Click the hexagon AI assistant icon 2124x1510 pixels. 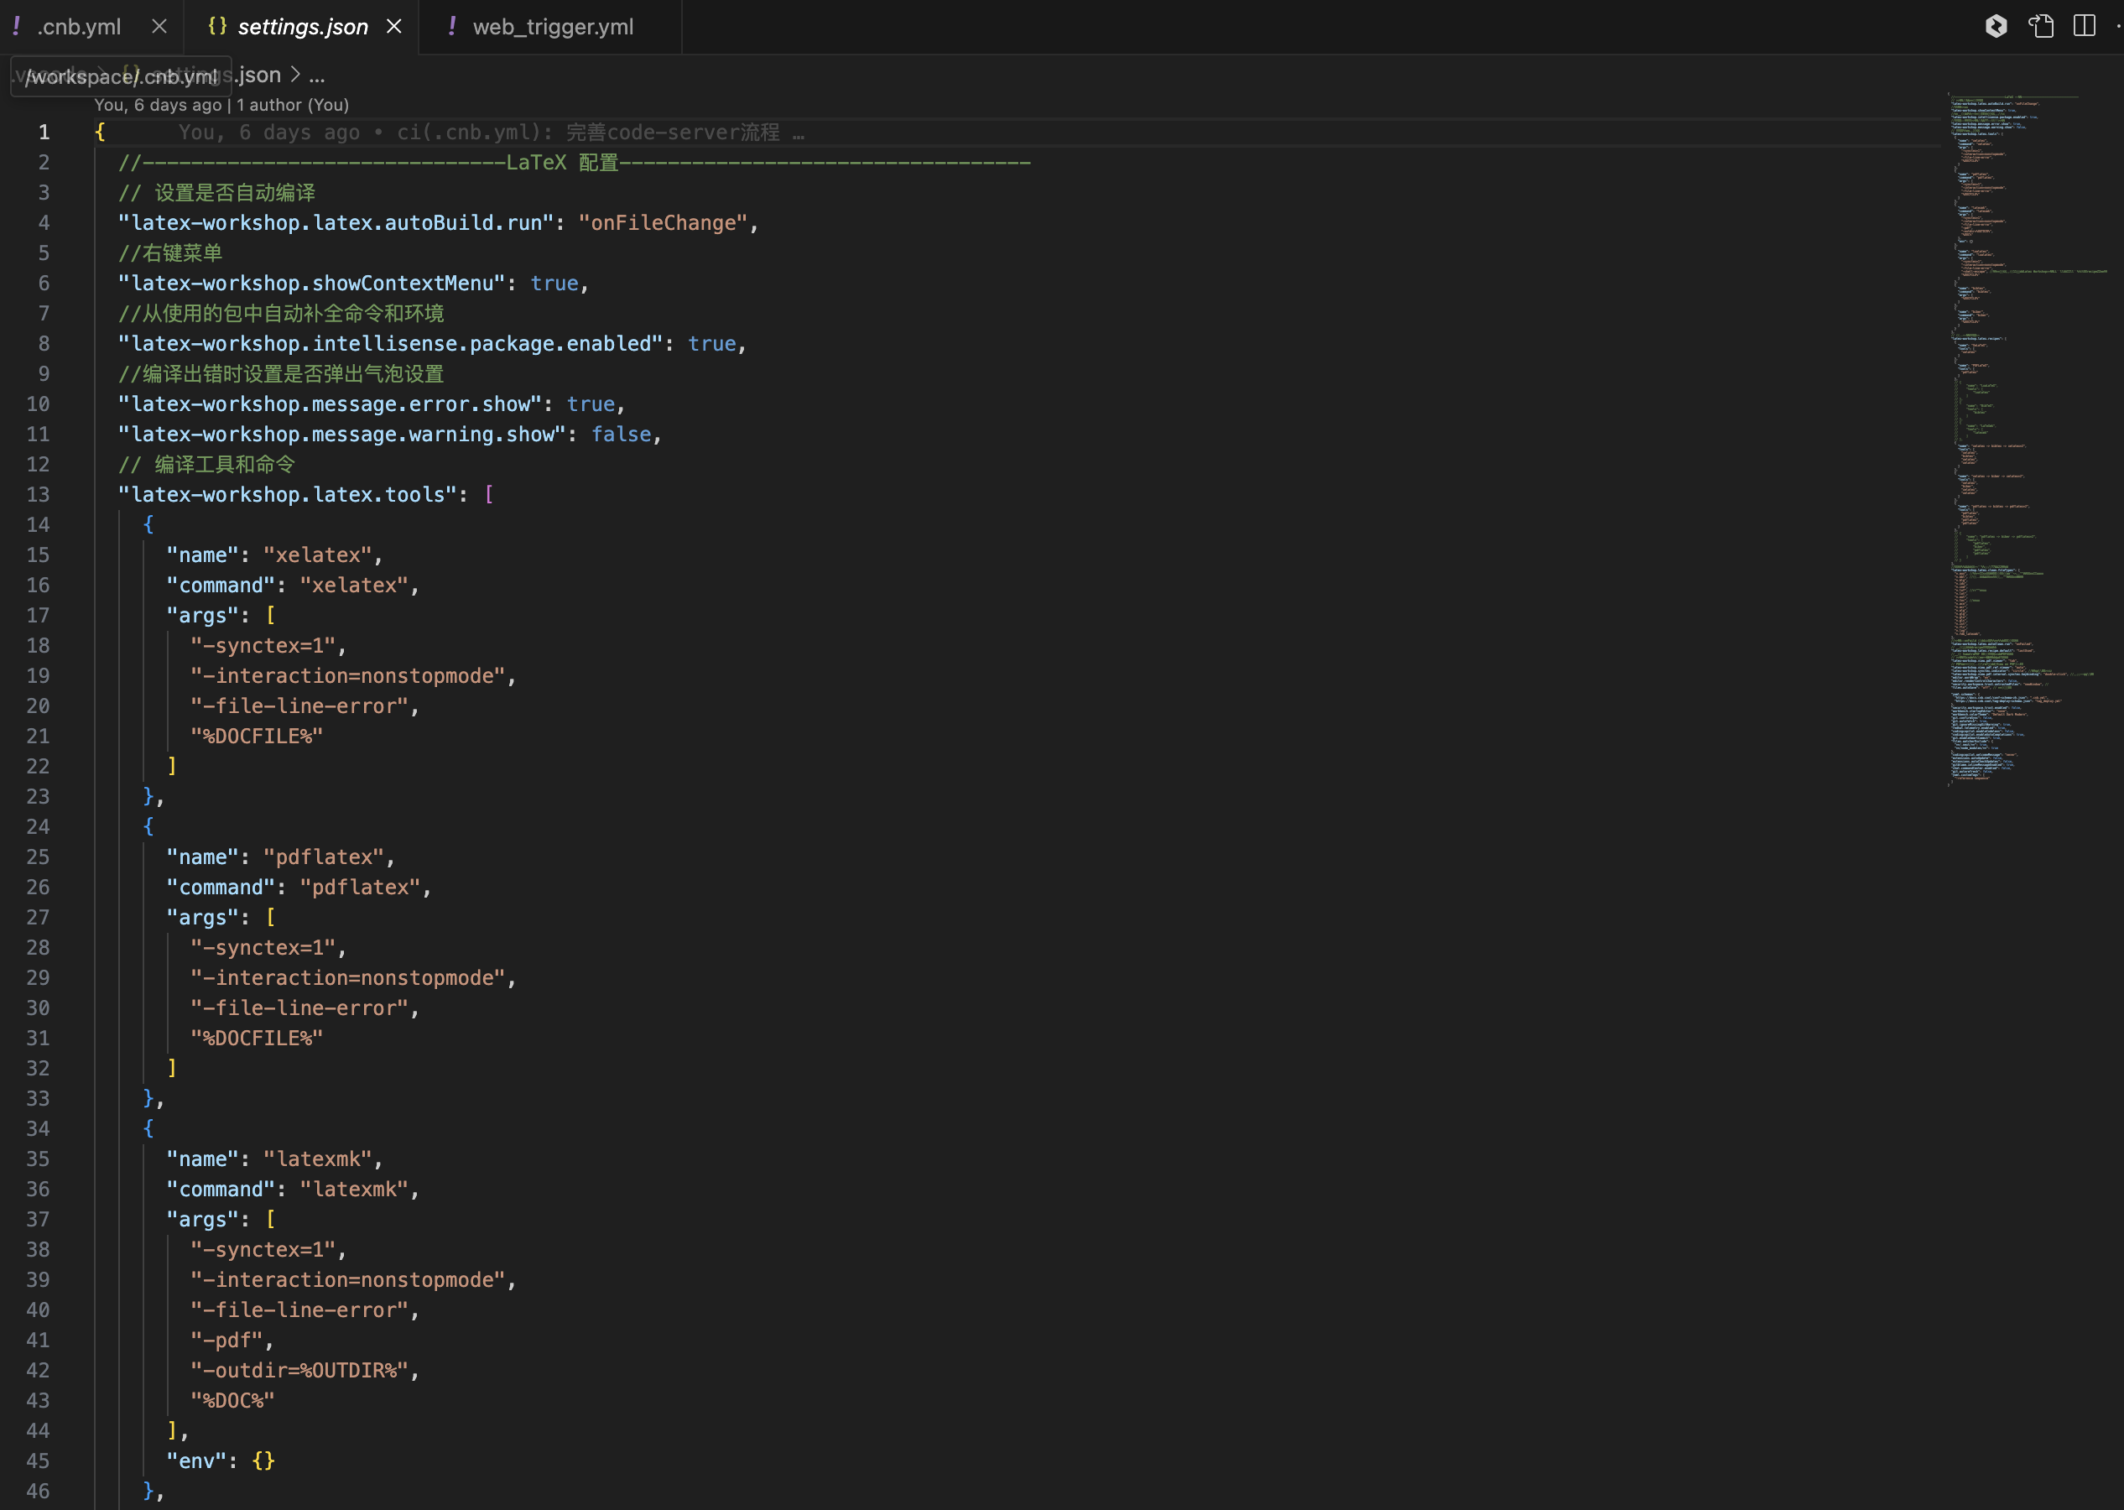coord(1995,26)
